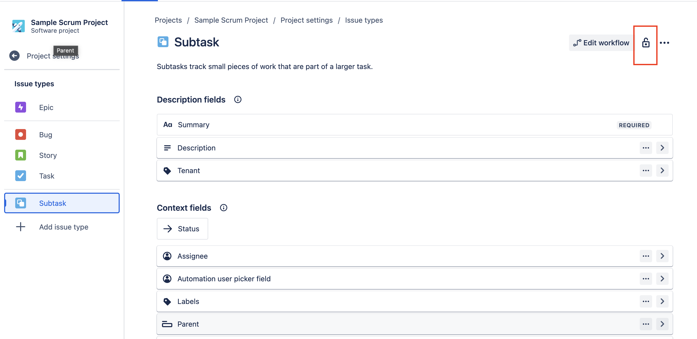
Task: Click the info icon next to Description fields
Action: [238, 99]
